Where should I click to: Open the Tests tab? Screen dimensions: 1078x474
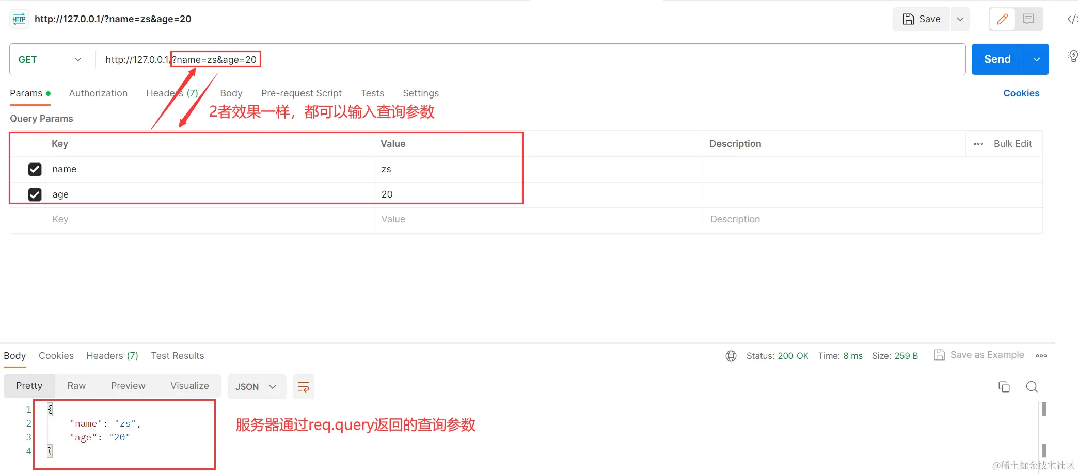click(372, 93)
